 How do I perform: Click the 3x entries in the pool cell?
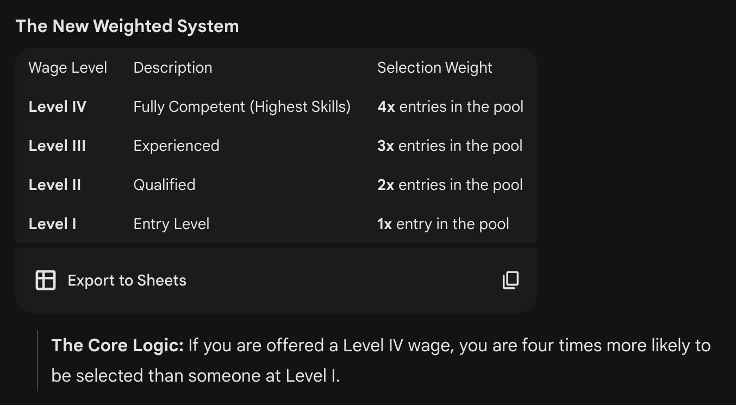tap(450, 146)
